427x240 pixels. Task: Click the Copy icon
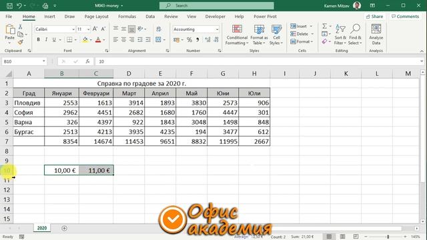coord(21,34)
